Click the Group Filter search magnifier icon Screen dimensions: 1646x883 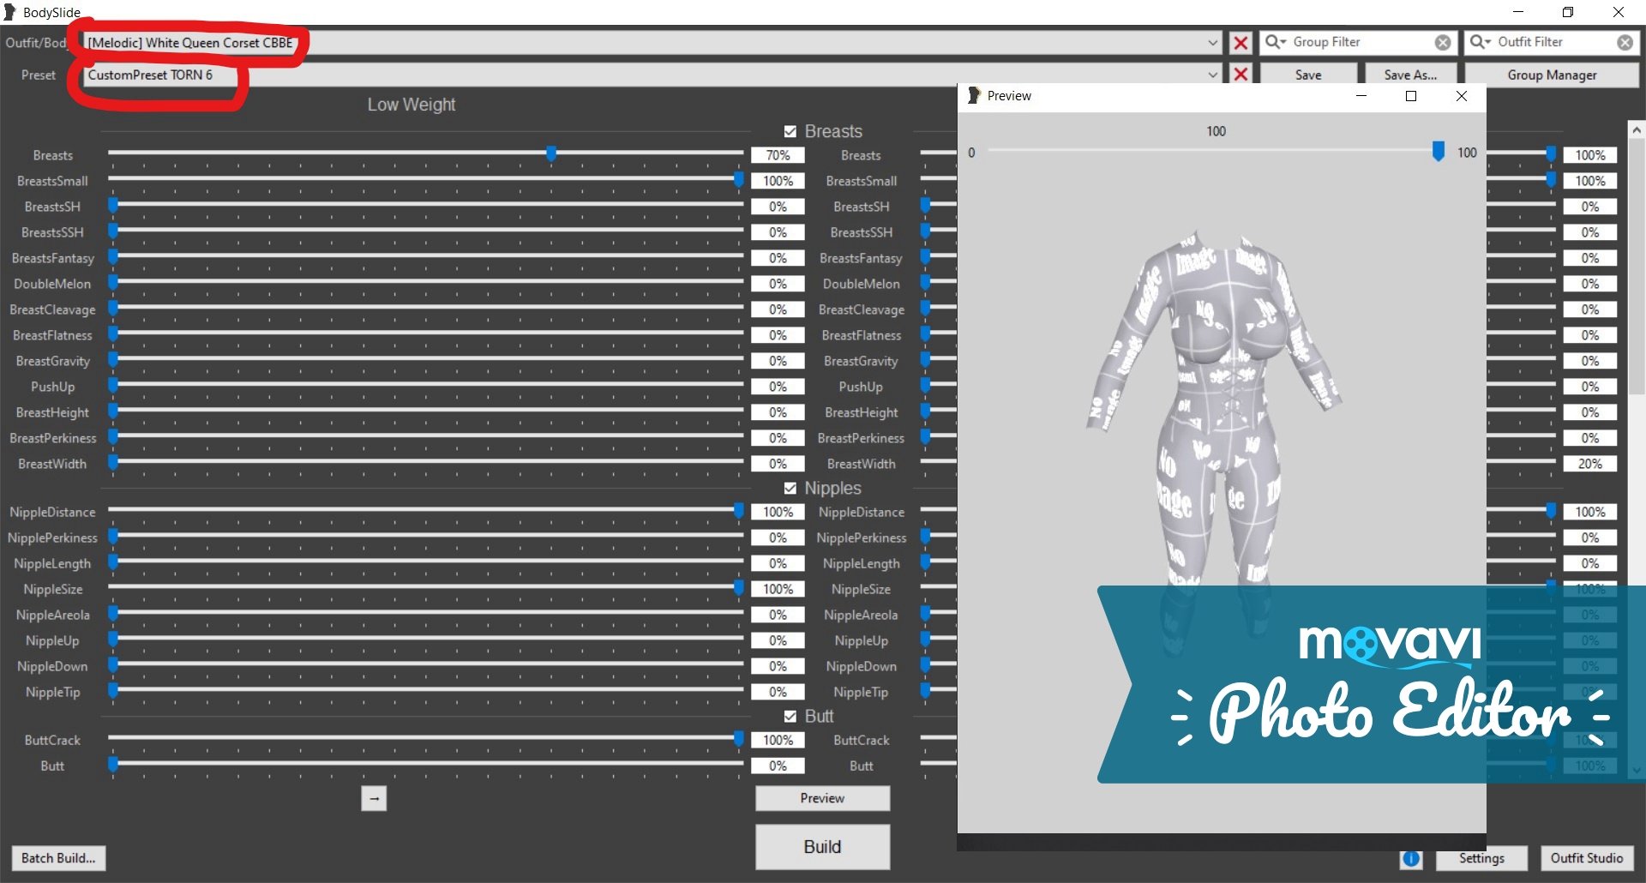coord(1275,42)
